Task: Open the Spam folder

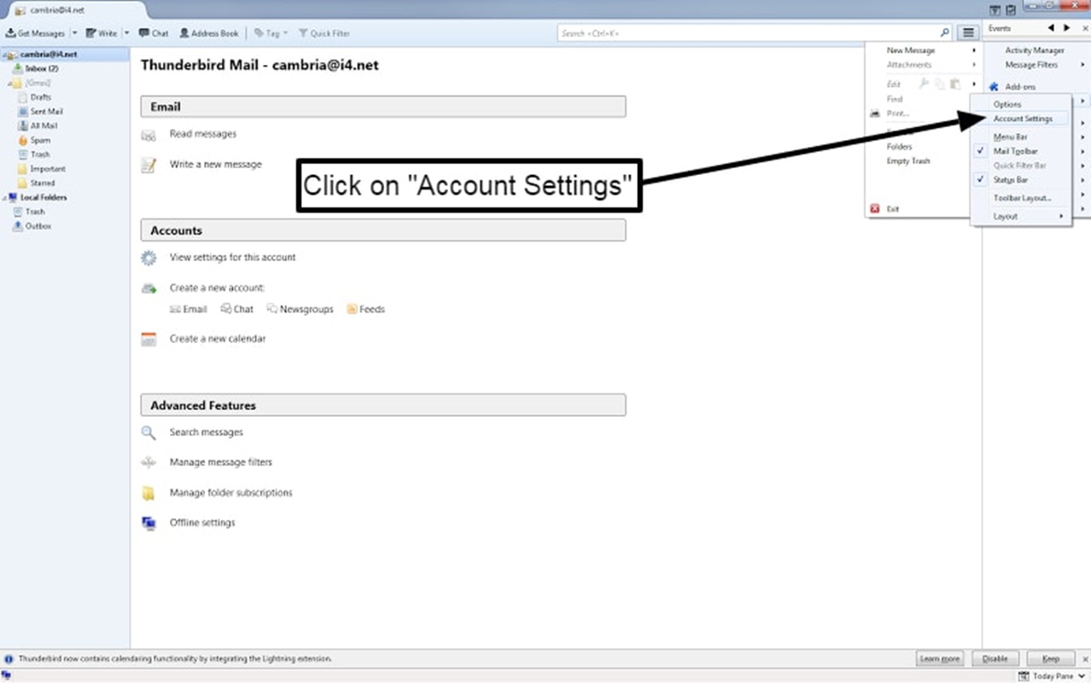Action: coord(40,140)
